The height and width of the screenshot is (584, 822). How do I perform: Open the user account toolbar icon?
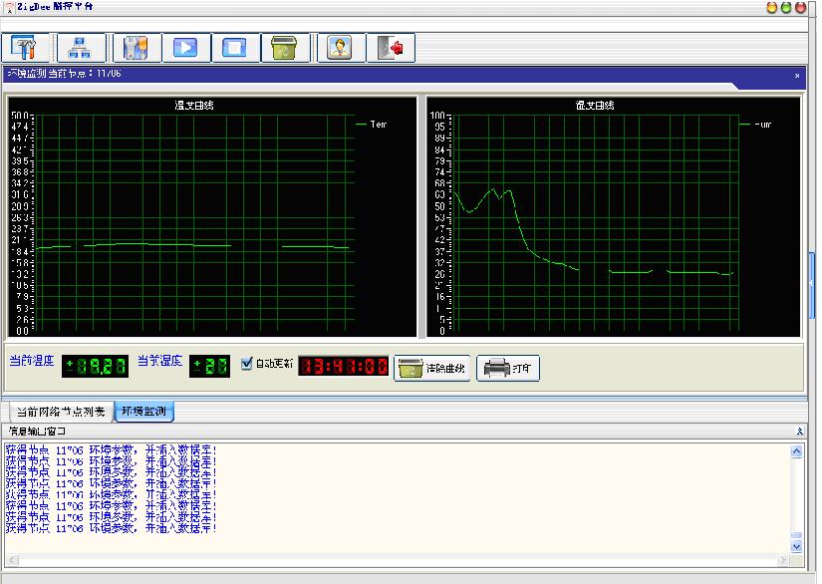pos(340,47)
